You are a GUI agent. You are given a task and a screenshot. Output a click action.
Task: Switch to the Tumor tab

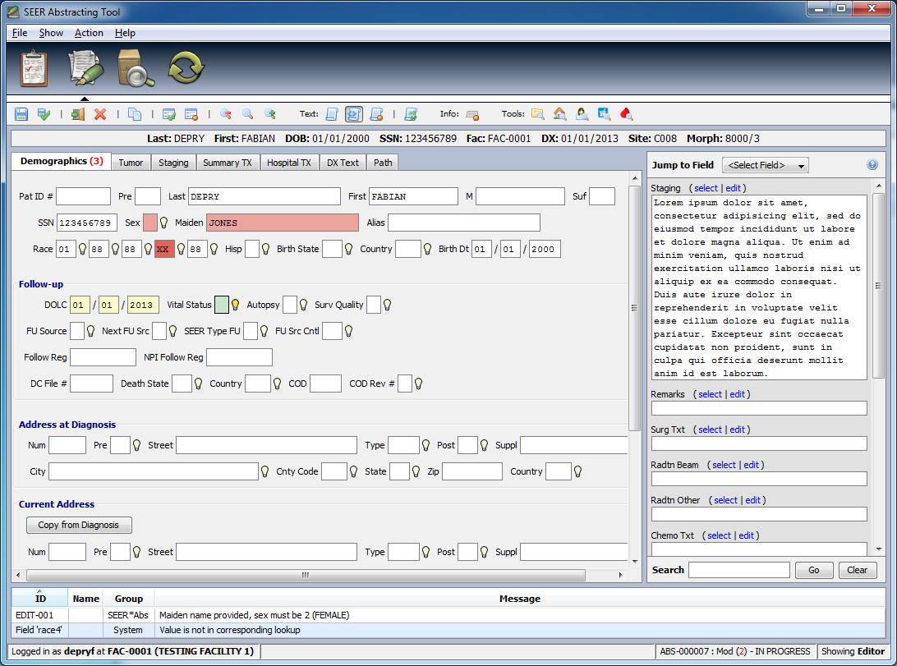pyautogui.click(x=131, y=163)
